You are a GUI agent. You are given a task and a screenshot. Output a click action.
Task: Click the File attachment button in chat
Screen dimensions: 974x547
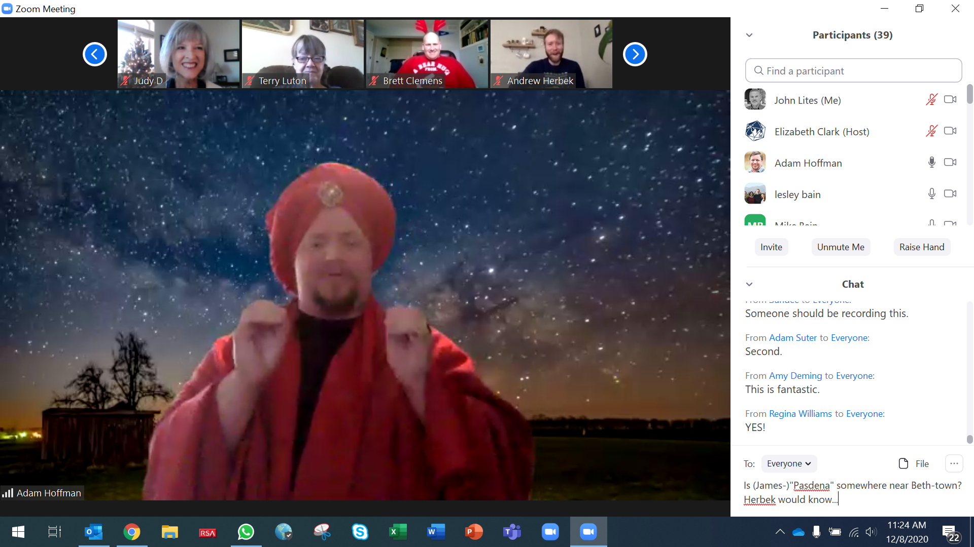[x=914, y=463]
